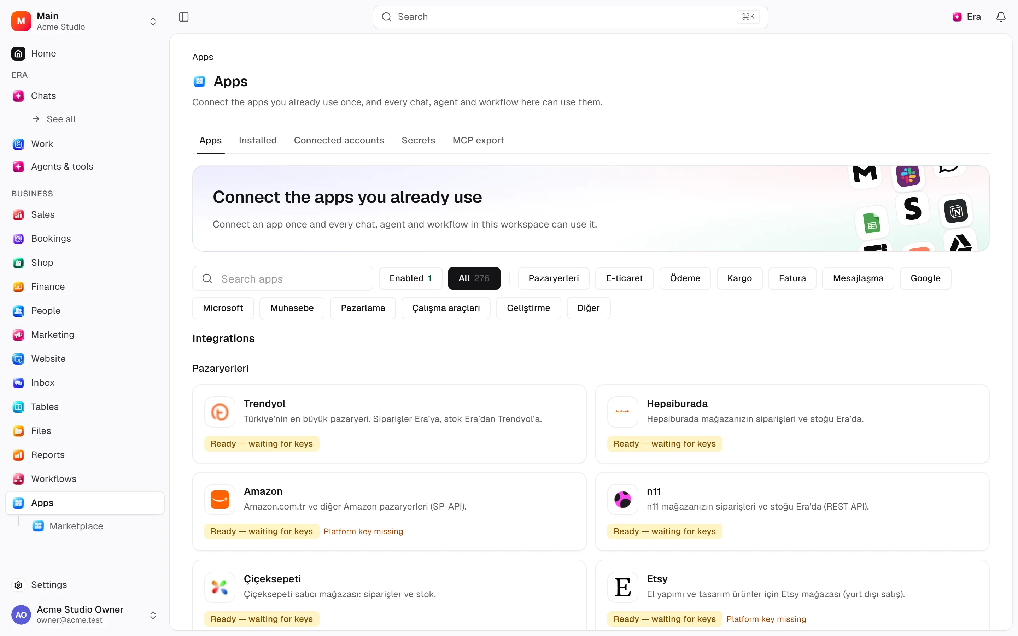This screenshot has height=636, width=1018.
Task: Open notifications bell icon
Action: (x=1001, y=17)
